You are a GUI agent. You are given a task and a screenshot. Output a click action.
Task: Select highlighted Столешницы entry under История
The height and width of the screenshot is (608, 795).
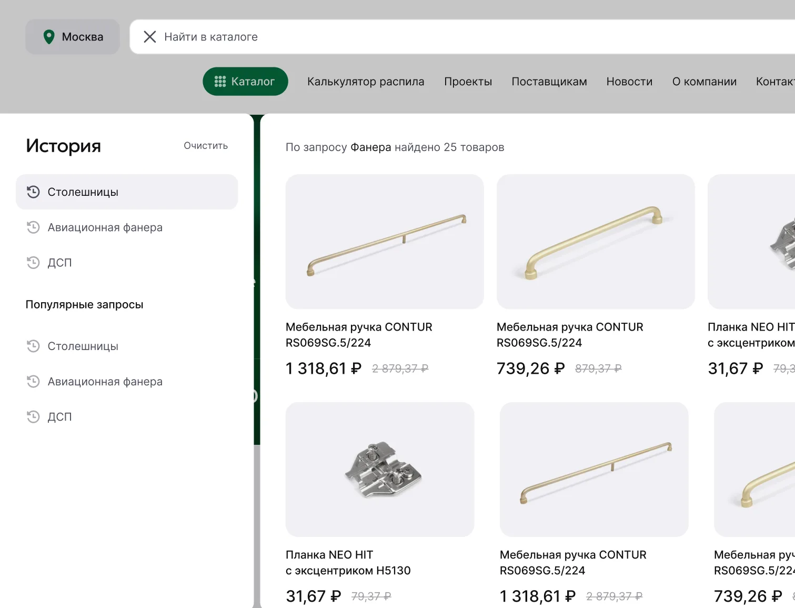(x=127, y=192)
